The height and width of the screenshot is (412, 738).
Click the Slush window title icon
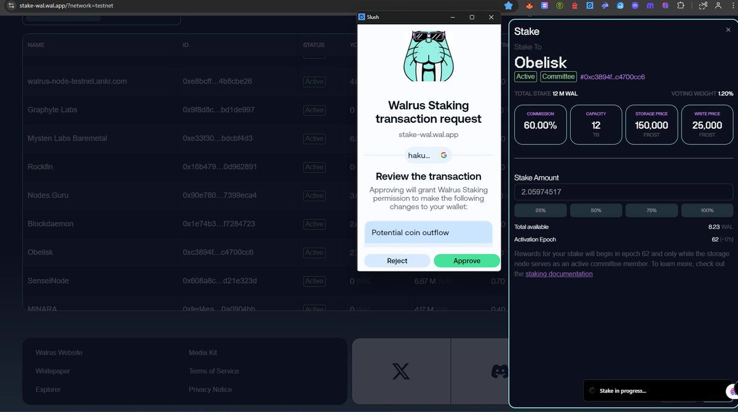[x=362, y=17]
